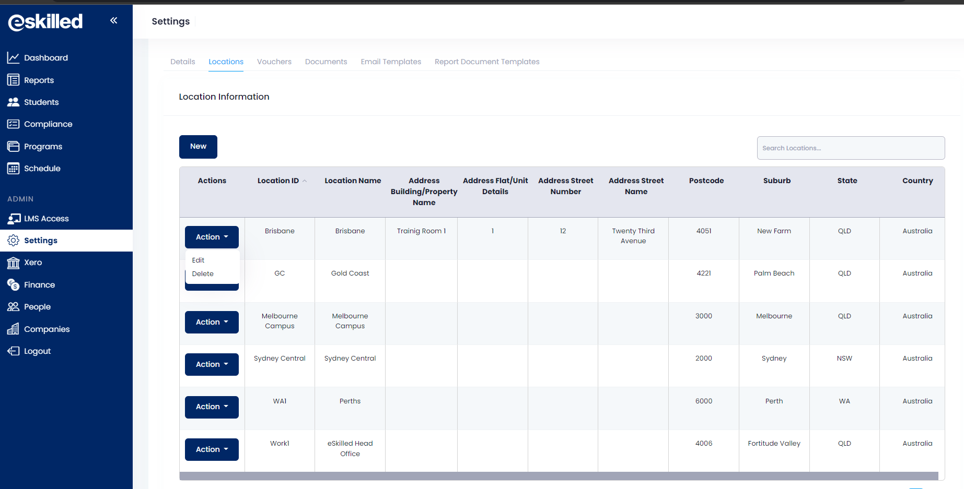Click the Logout arrow icon

point(13,351)
